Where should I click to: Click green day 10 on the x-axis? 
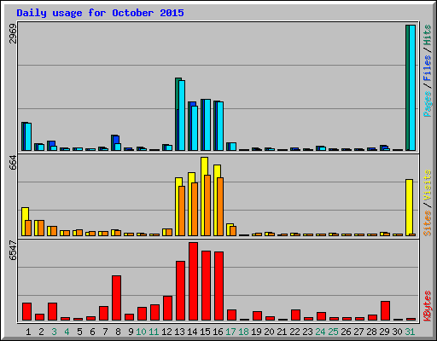click(141, 332)
